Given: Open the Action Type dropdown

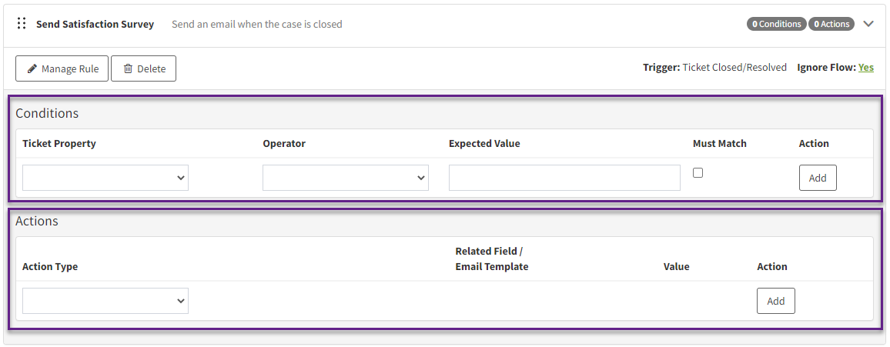Looking at the screenshot, I should tap(105, 301).
